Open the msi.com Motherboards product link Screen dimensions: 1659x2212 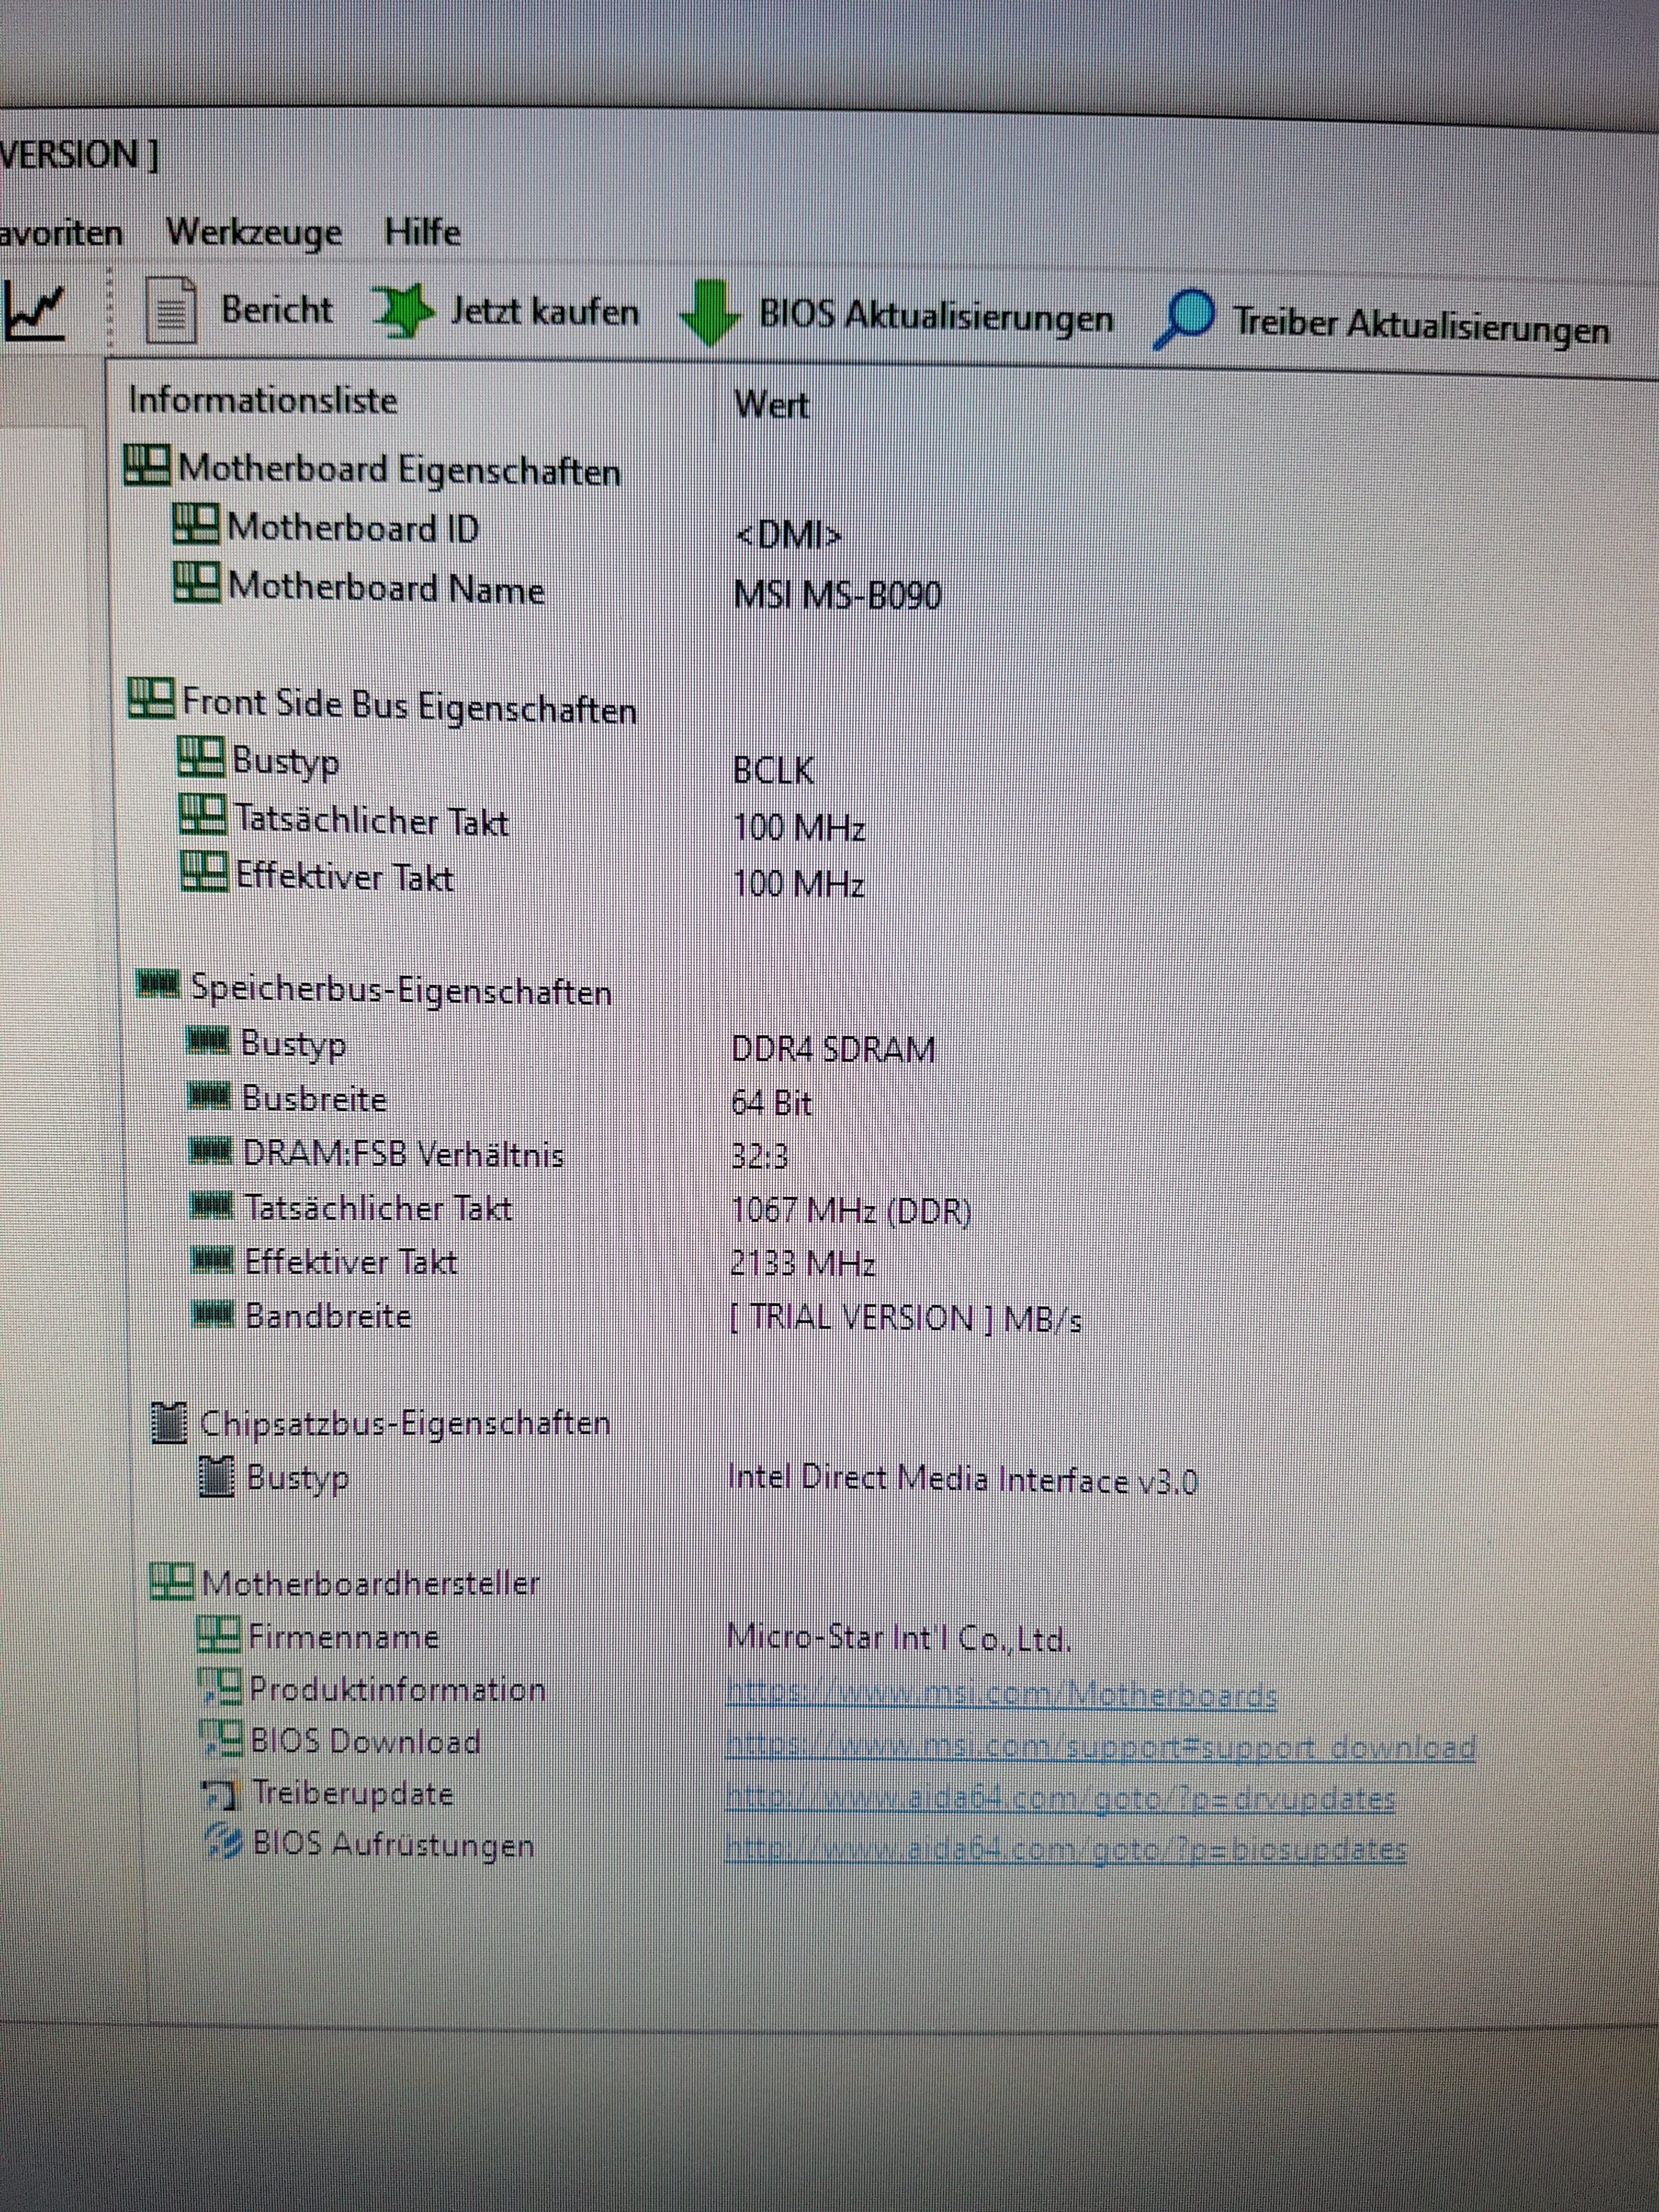point(1000,1694)
